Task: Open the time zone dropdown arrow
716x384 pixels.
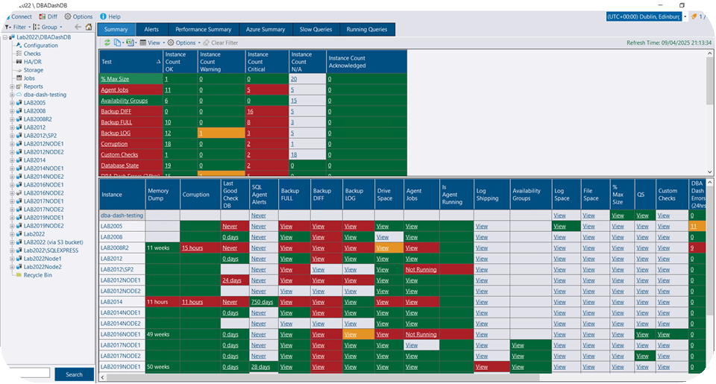Action: coord(685,17)
